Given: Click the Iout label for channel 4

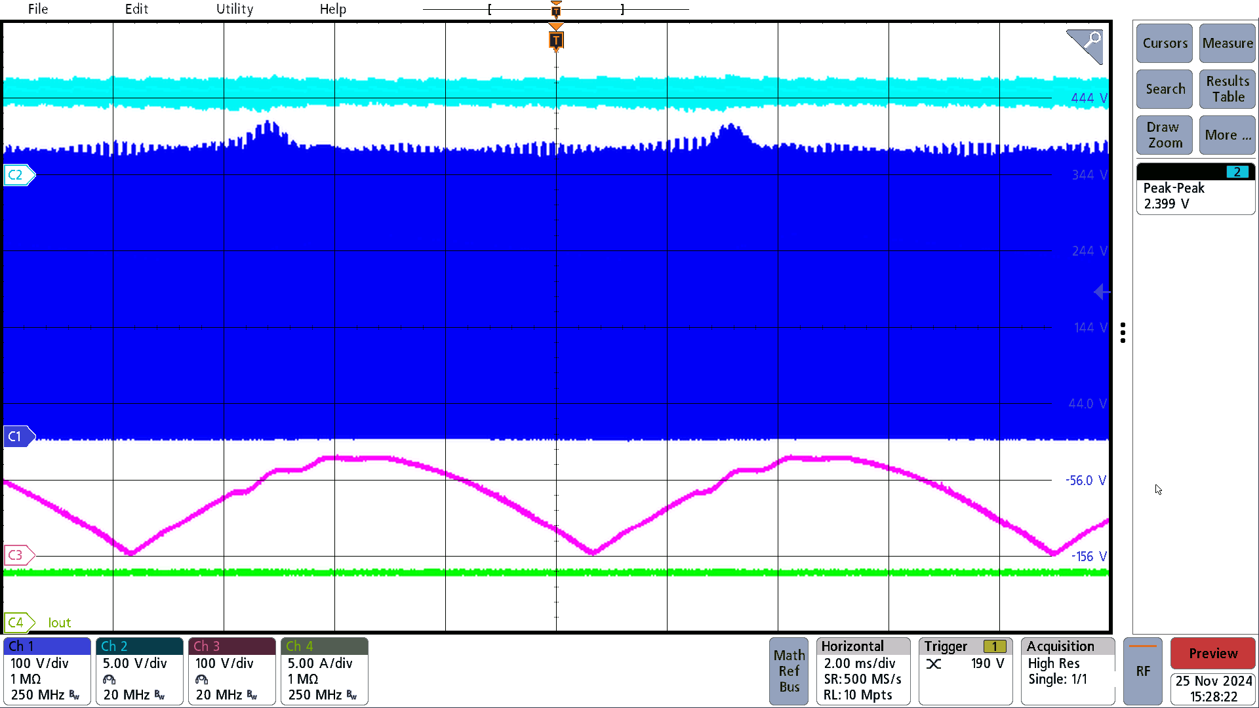Looking at the screenshot, I should [x=60, y=623].
